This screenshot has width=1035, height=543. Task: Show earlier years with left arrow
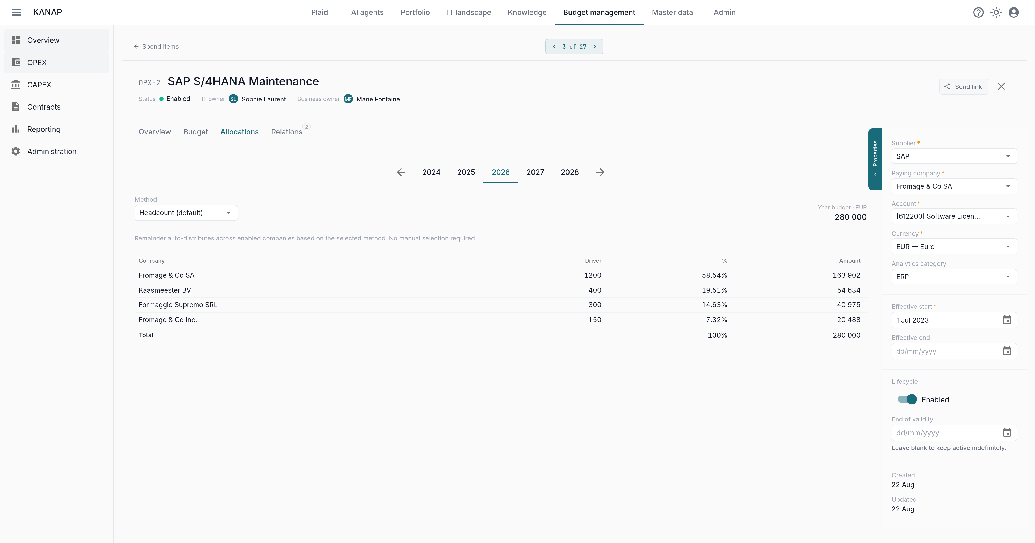click(401, 172)
